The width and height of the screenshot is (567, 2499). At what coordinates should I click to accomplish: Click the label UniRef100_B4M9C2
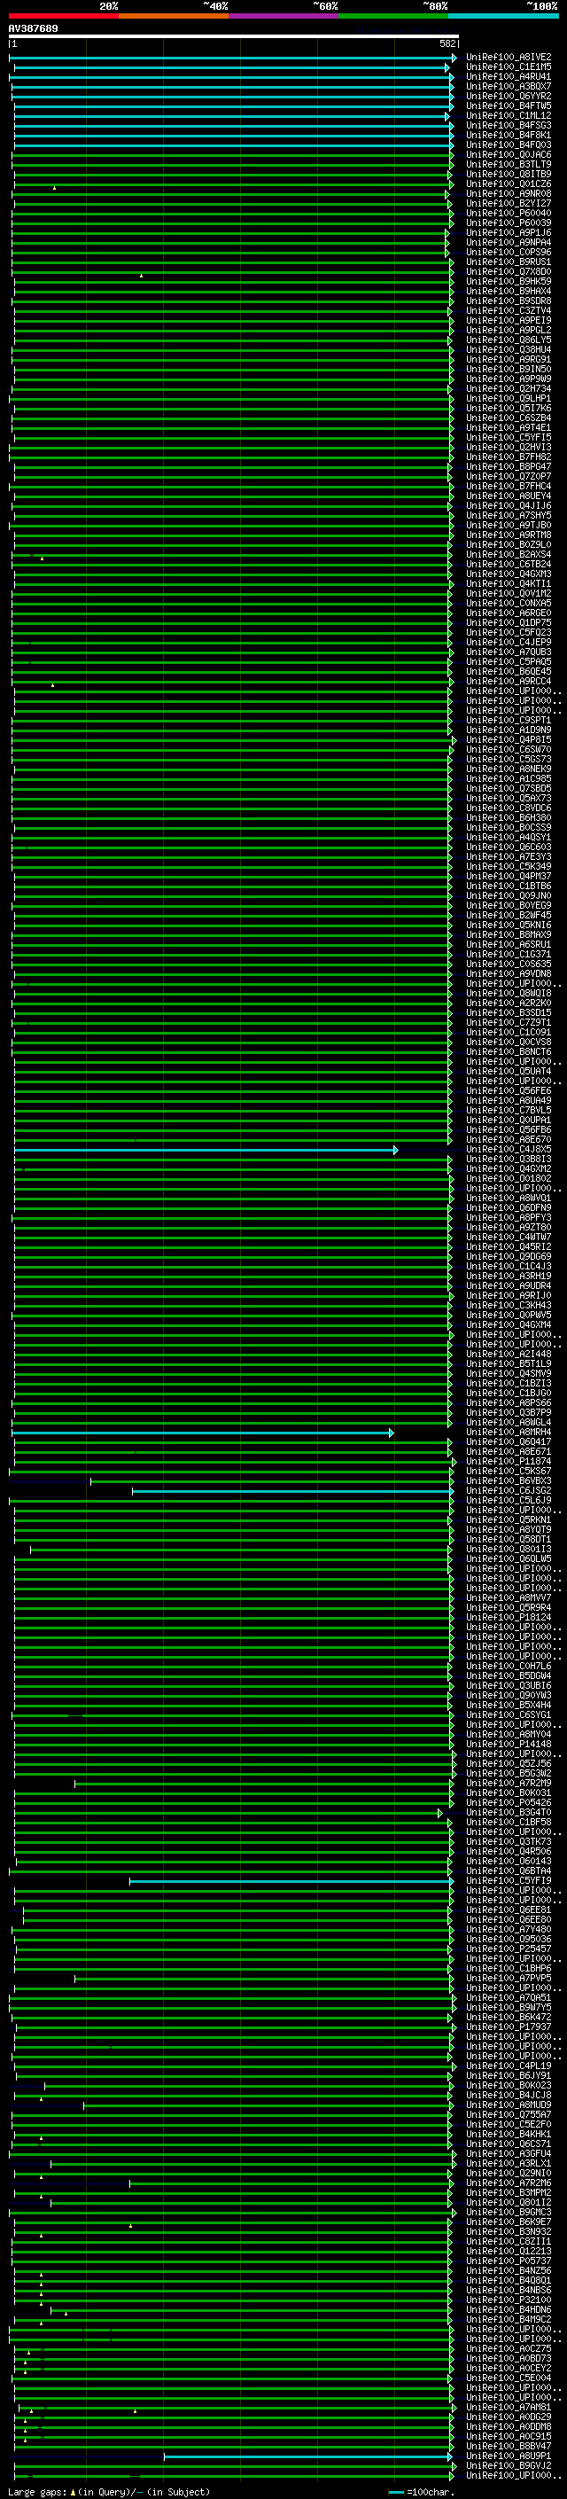pyautogui.click(x=508, y=2318)
